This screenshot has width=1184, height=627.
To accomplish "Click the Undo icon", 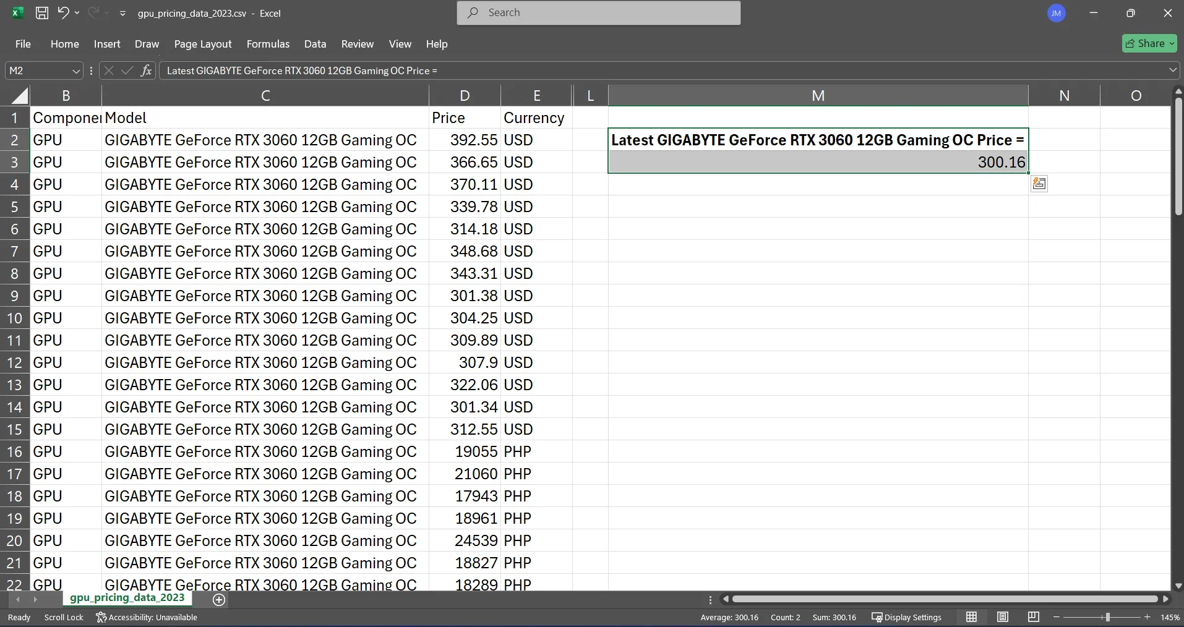I will 64,12.
